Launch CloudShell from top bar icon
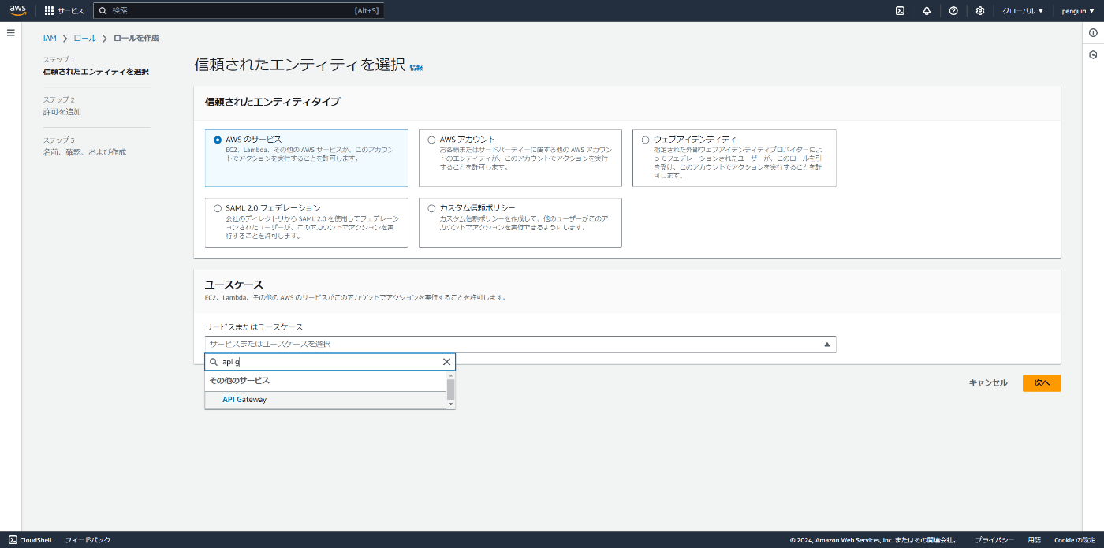This screenshot has width=1104, height=548. point(900,11)
